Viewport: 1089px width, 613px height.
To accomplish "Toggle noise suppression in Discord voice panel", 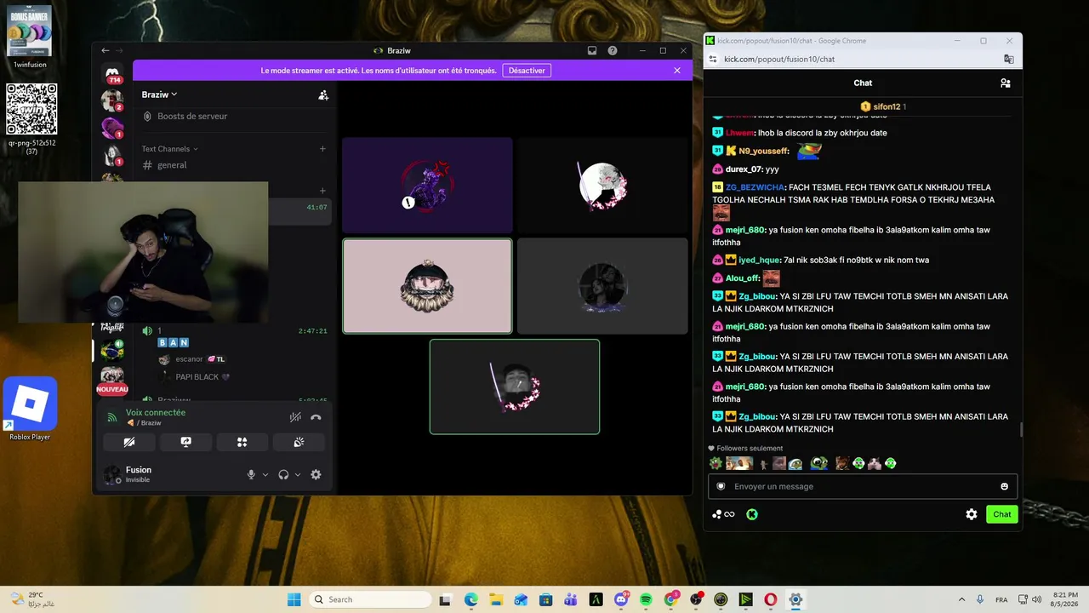I will pyautogui.click(x=295, y=417).
